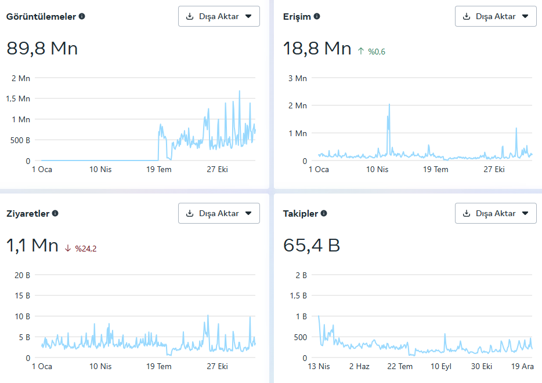Click Dışa Aktar label in Erişim card
This screenshot has width=542, height=383.
(496, 16)
